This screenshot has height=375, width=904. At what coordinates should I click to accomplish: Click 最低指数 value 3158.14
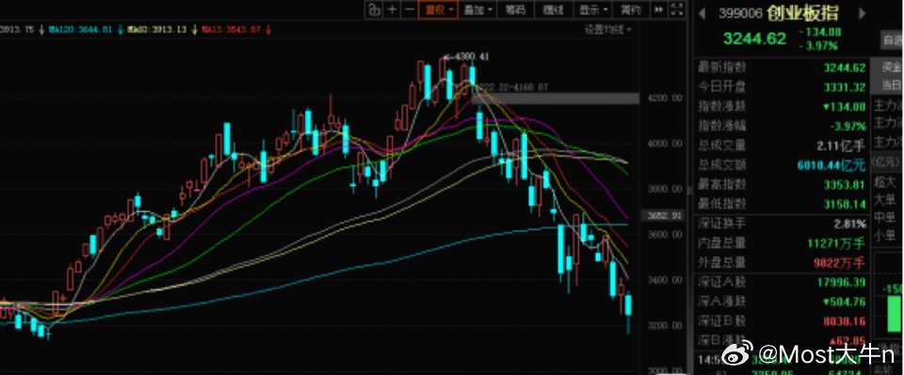click(x=844, y=204)
